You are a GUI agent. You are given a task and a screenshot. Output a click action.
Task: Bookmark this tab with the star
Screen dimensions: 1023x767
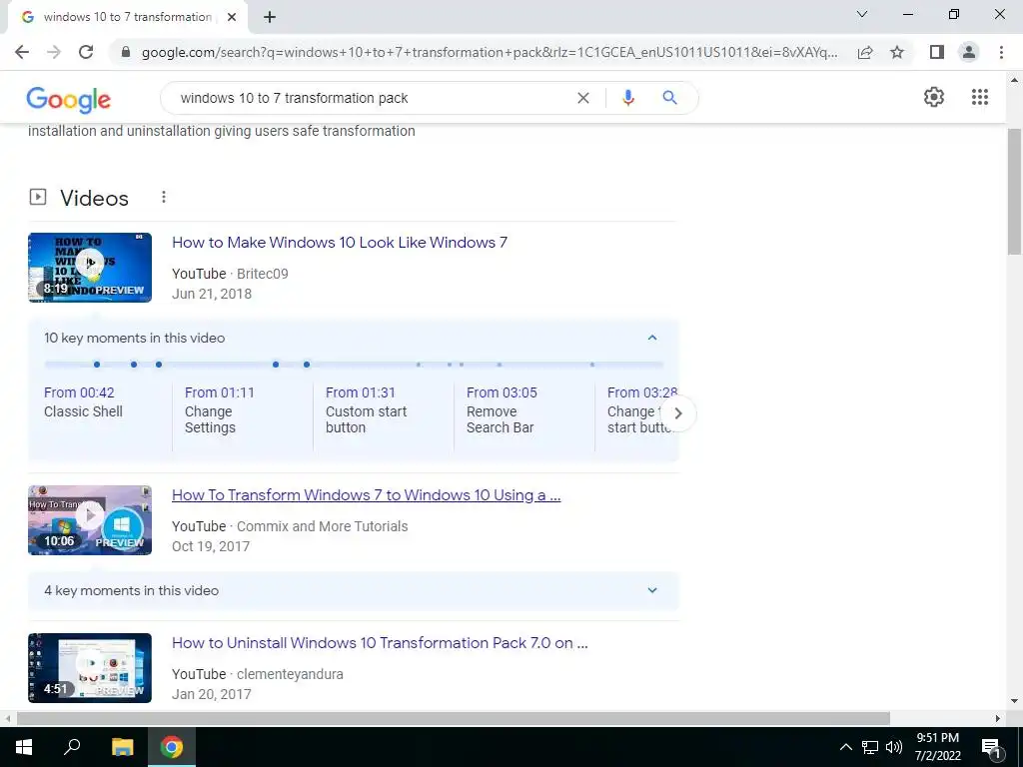pyautogui.click(x=897, y=52)
